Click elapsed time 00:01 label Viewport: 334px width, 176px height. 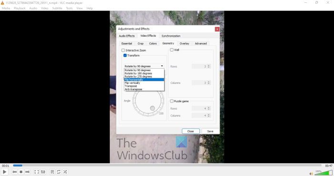point(6,166)
